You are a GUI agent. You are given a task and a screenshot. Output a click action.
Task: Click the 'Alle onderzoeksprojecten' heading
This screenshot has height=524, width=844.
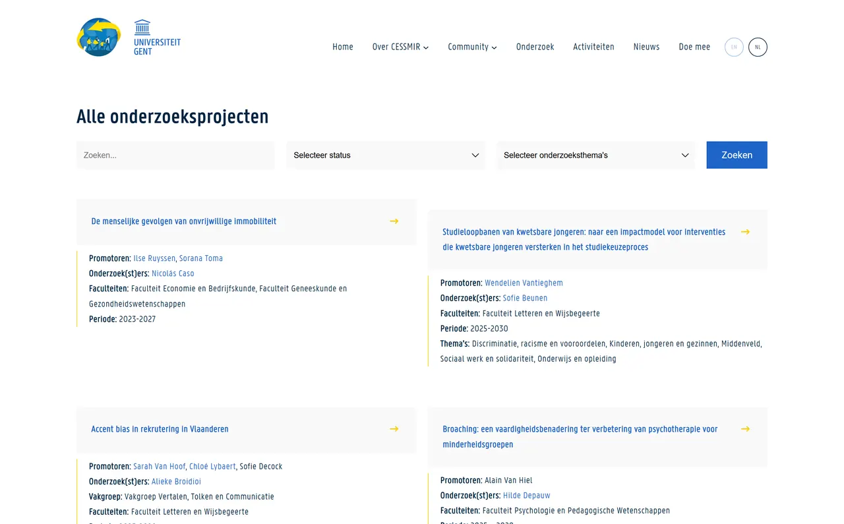(x=173, y=117)
